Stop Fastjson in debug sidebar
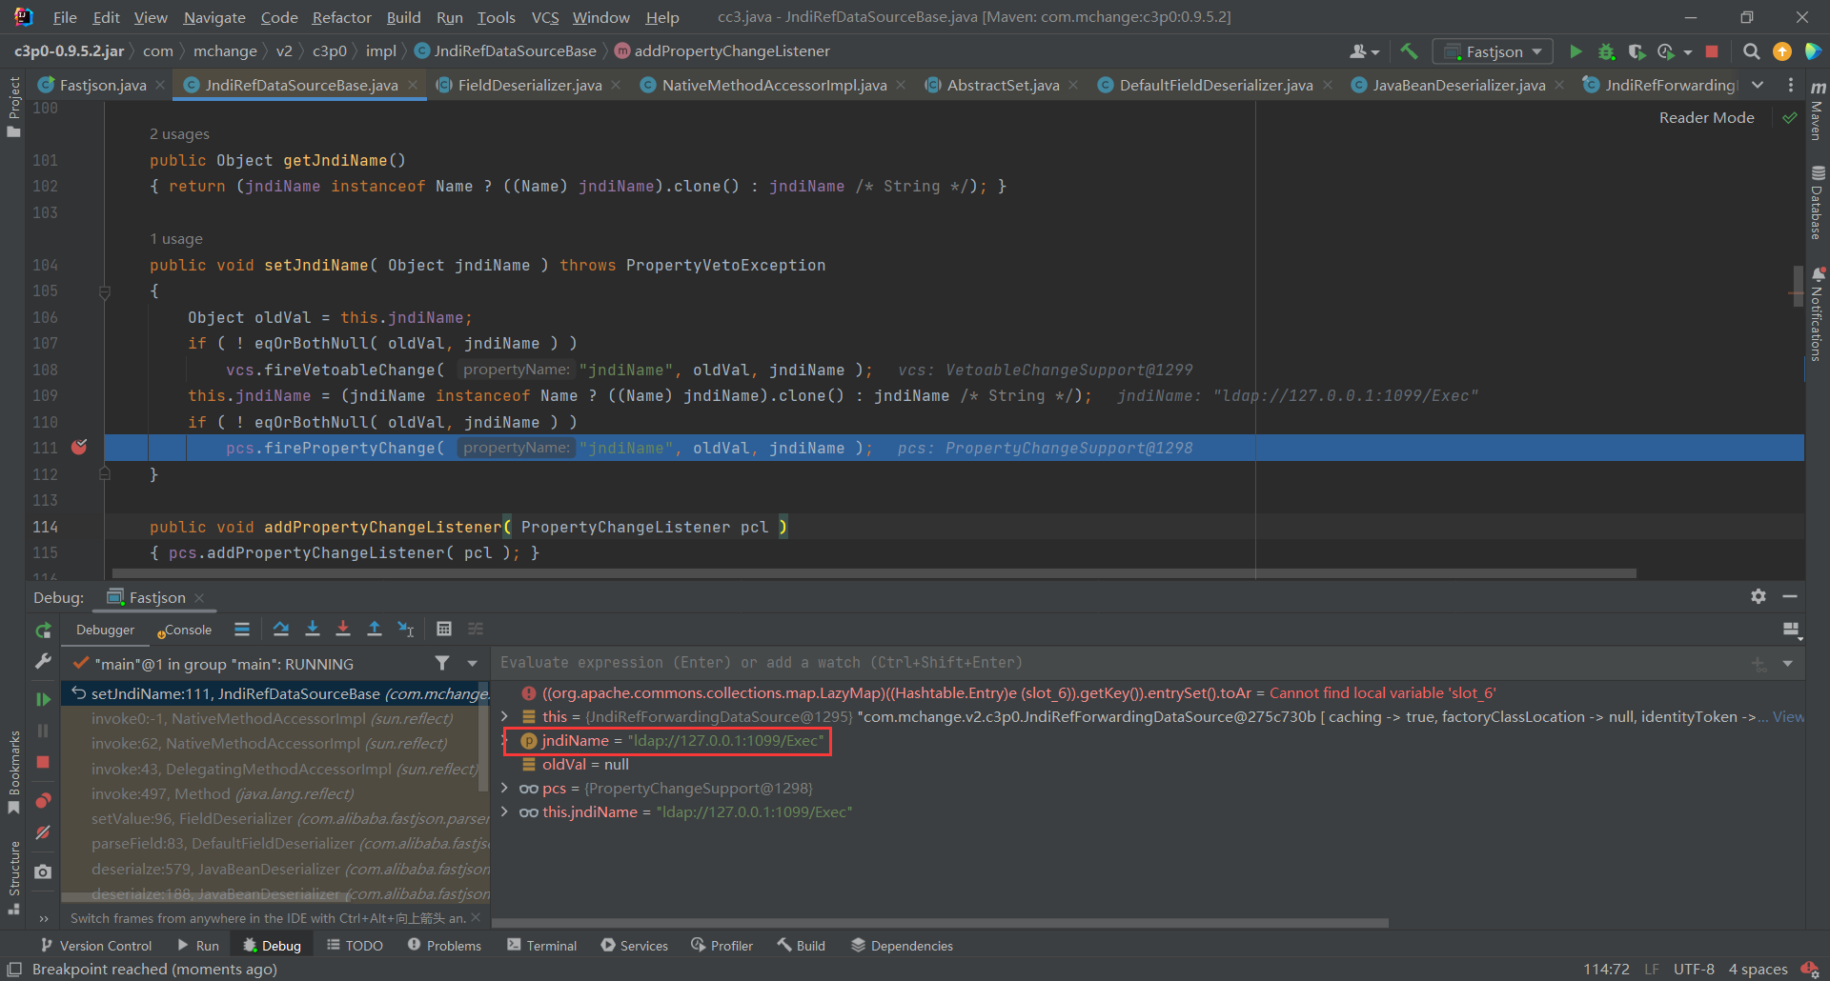Screen dimensions: 1830x981 (43, 762)
